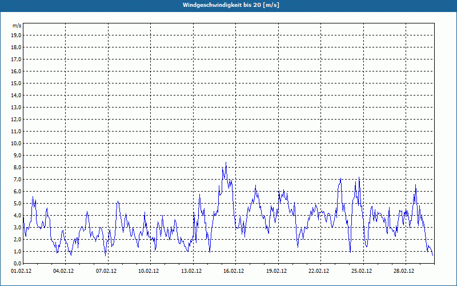Click the 5,0 y-axis label
Image resolution: width=457 pixels, height=286 pixels.
(17, 204)
